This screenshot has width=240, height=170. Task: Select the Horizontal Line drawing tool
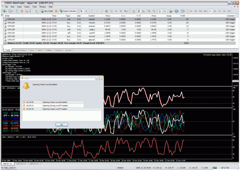(x=97, y=11)
